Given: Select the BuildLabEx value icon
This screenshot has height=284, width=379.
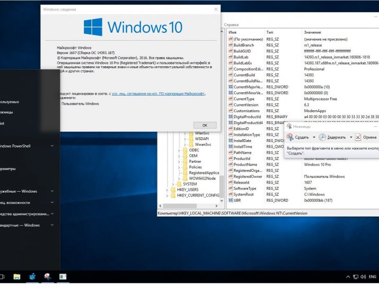Looking at the screenshot, I should 230,63.
